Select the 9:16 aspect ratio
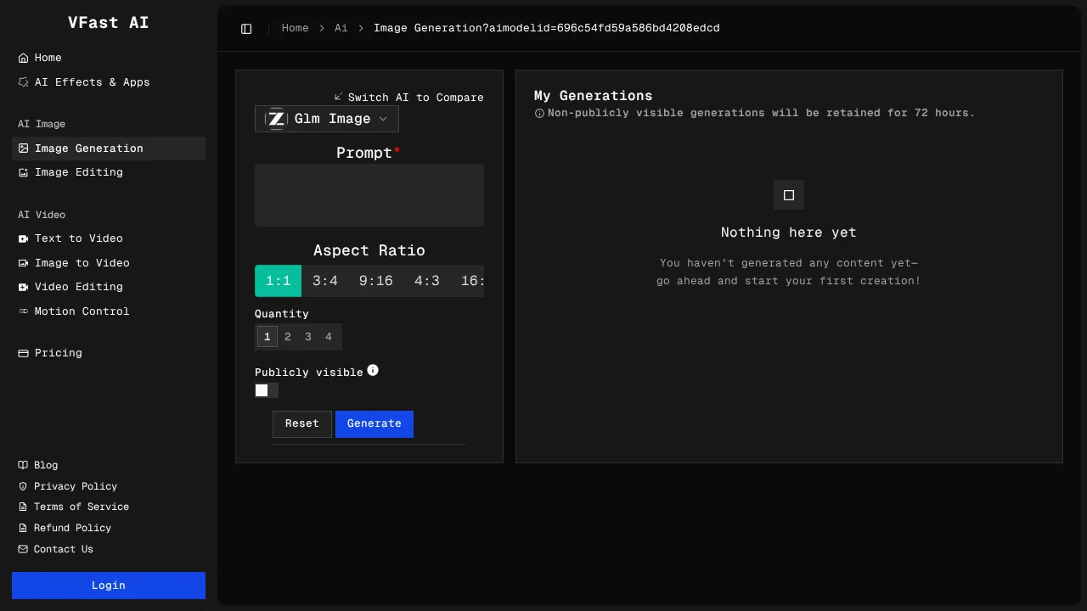This screenshot has width=1087, height=611. tap(375, 280)
